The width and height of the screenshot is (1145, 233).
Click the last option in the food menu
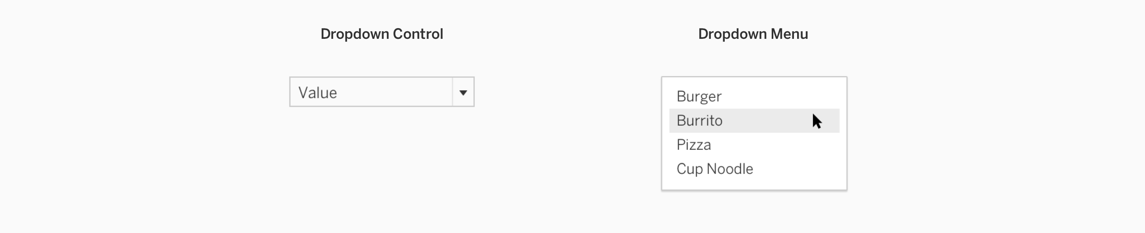(714, 169)
